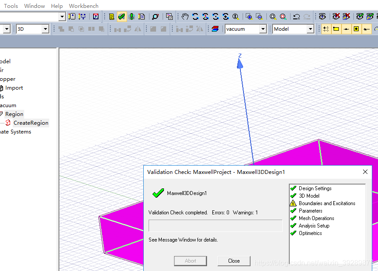This screenshot has height=271, width=378.
Task: Open the 3D drawing mode dropdown
Action: 45,29
